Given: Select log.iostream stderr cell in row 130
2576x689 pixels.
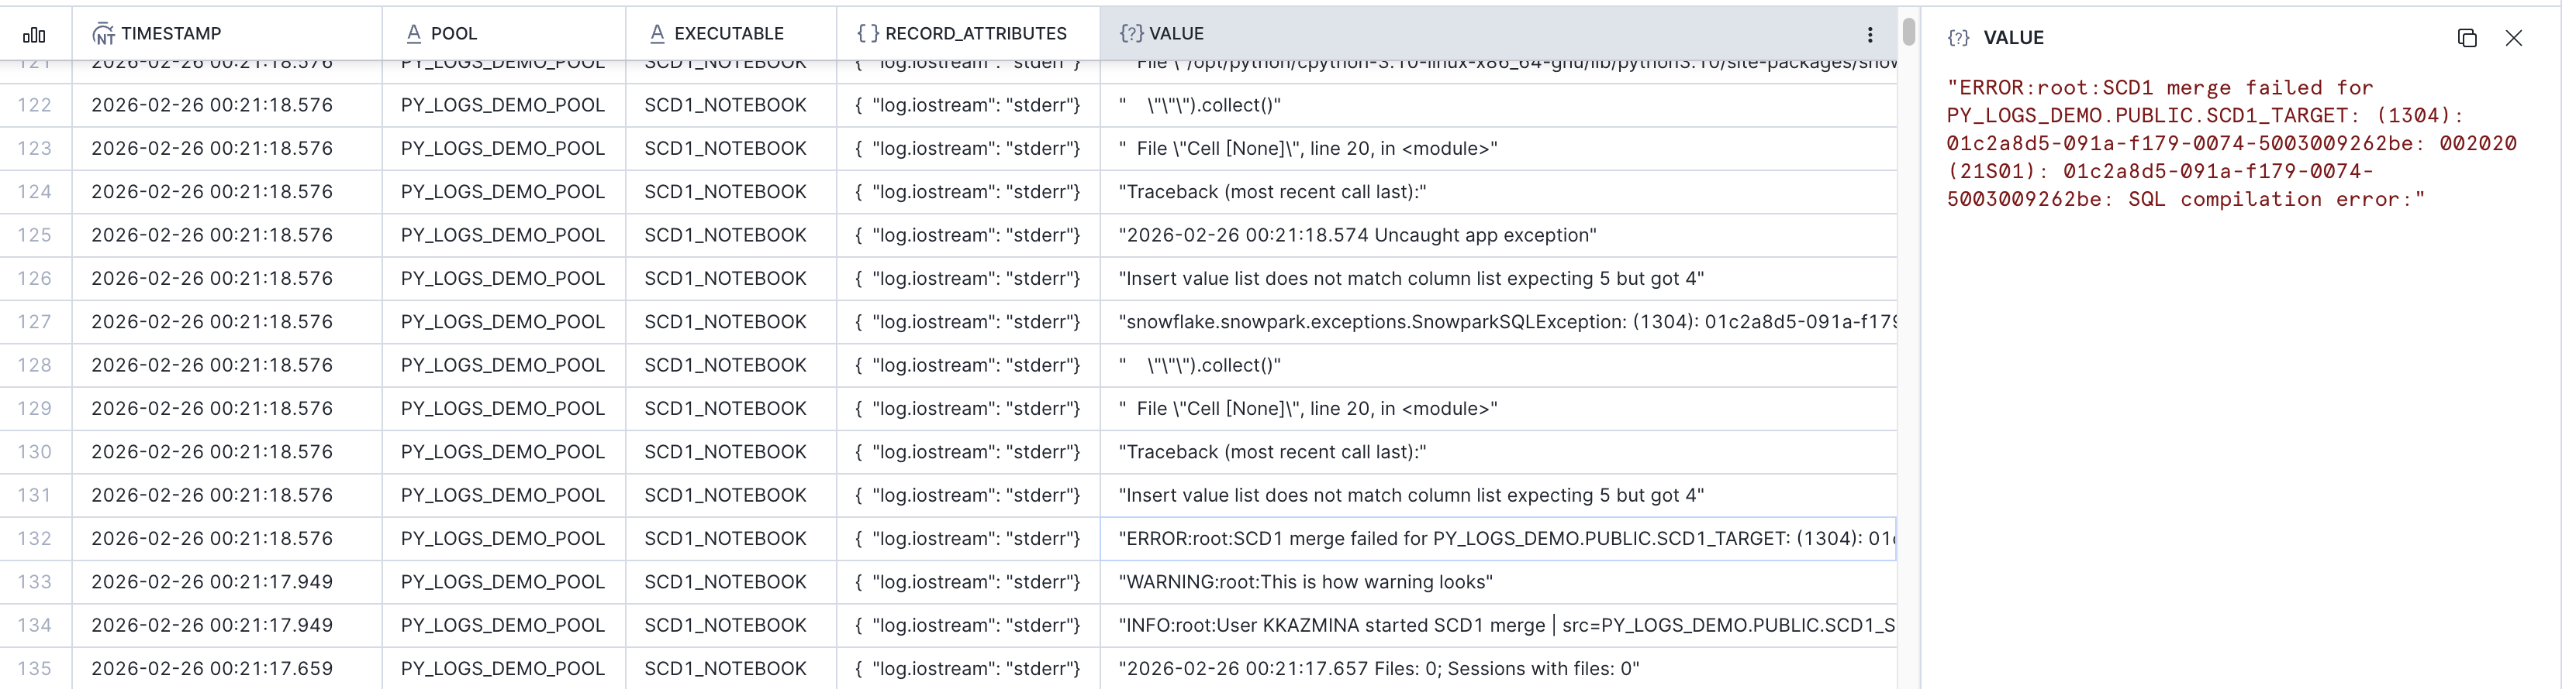Looking at the screenshot, I should coord(968,451).
